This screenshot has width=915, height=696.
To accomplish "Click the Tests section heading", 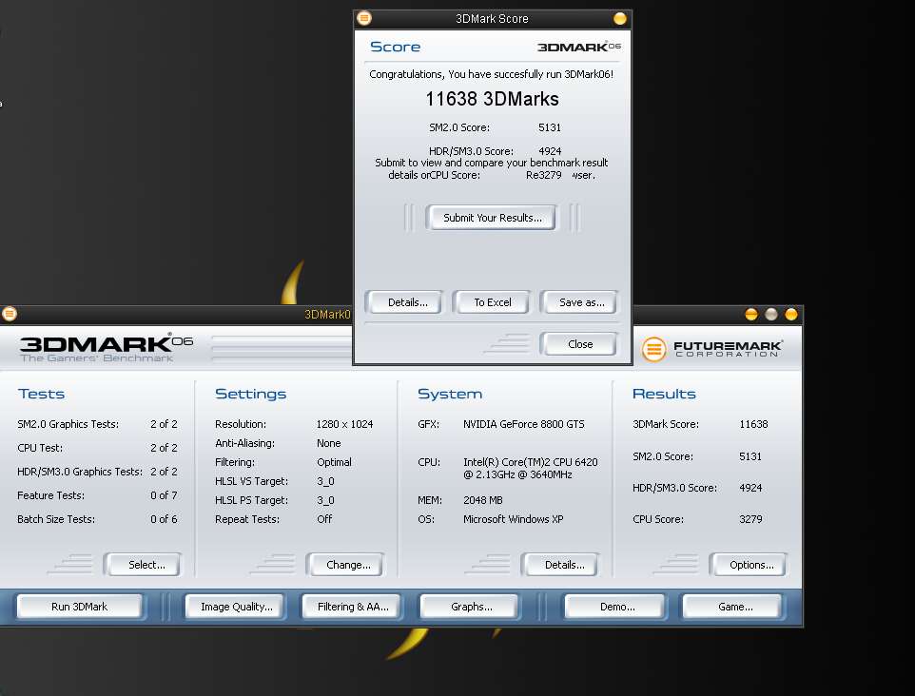I will point(41,394).
